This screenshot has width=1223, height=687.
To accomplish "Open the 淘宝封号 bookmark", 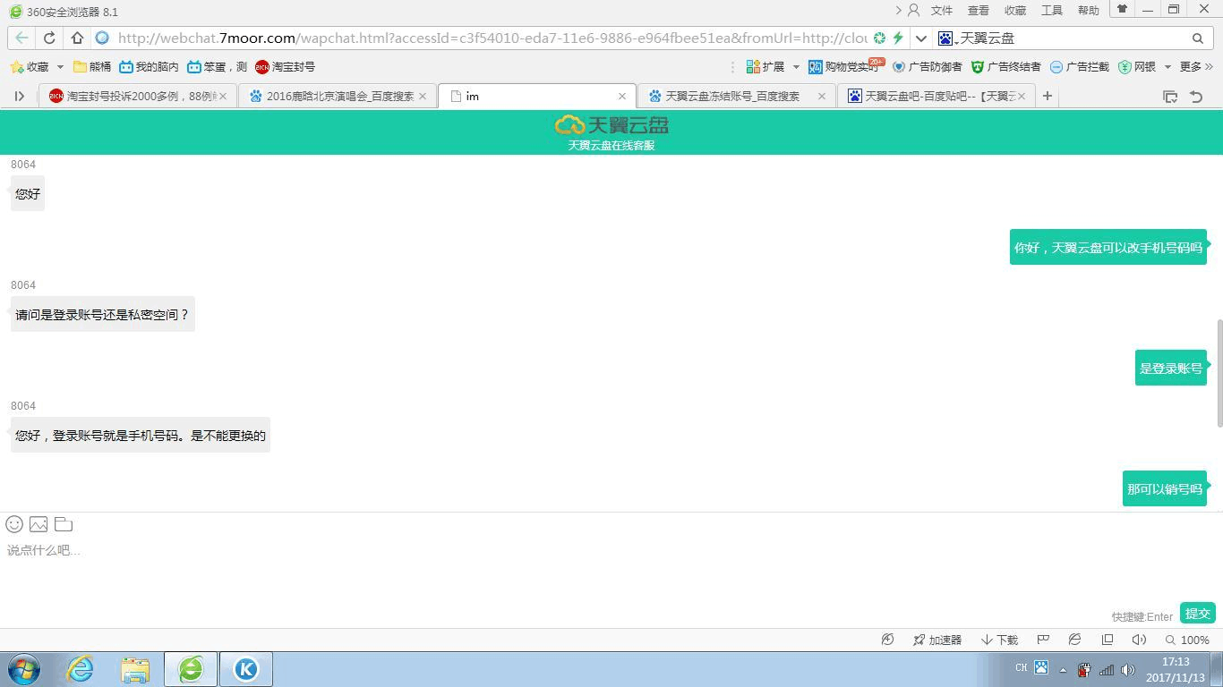I will 285,66.
